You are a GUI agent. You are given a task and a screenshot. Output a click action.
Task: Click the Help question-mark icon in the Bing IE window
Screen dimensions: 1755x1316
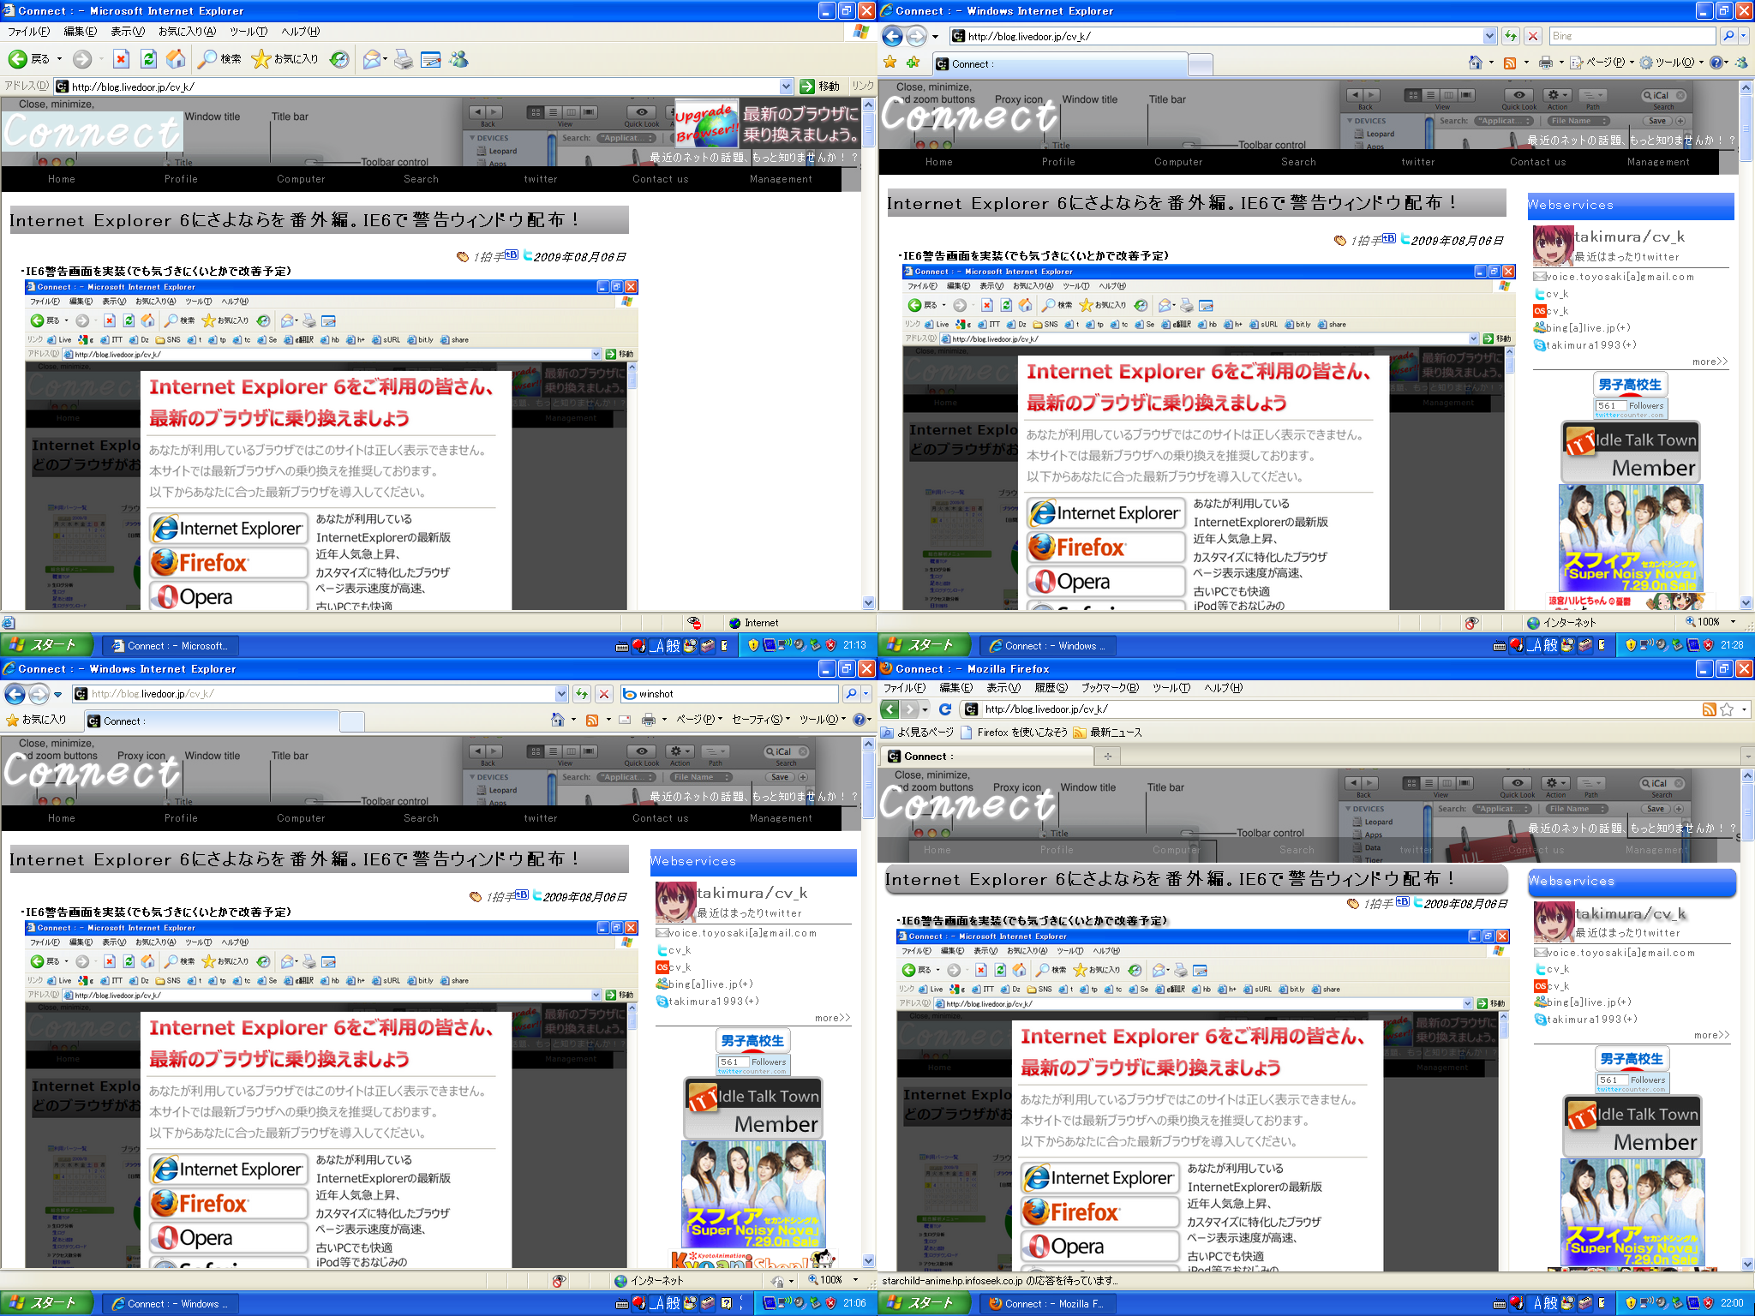(x=1716, y=63)
